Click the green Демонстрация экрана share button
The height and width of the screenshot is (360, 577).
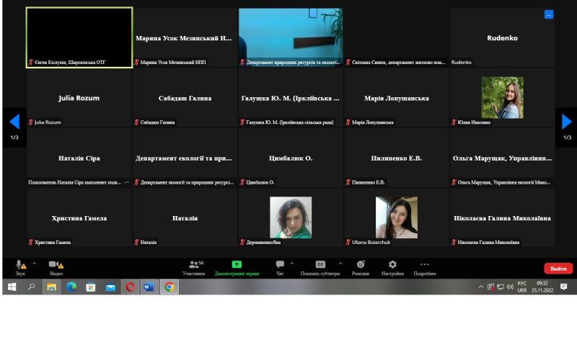click(x=237, y=266)
